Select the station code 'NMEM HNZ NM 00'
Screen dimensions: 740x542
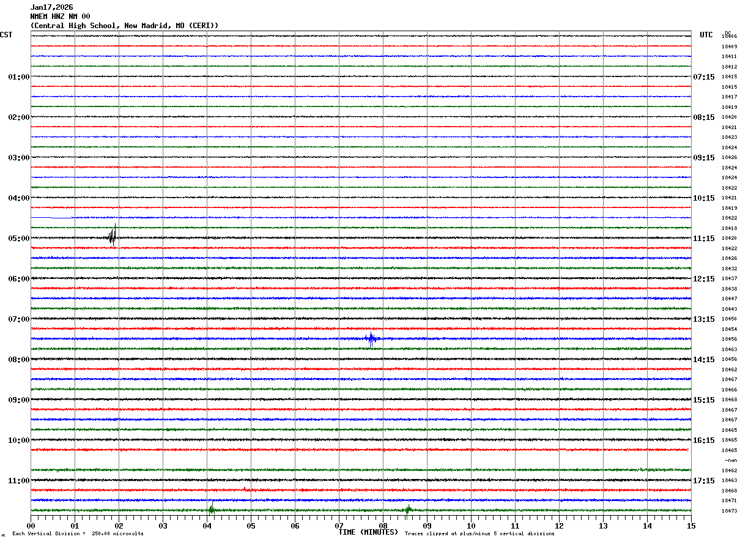click(60, 17)
